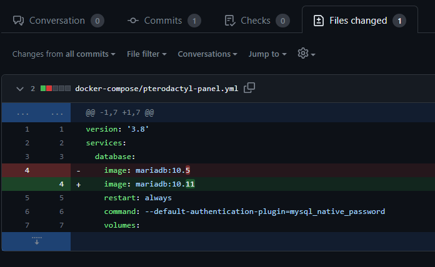Click the diffstat colored squares

55,89
